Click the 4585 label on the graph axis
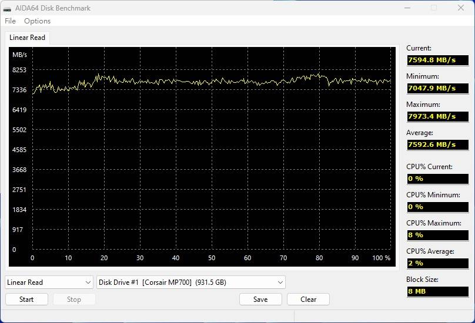 pyautogui.click(x=19, y=150)
